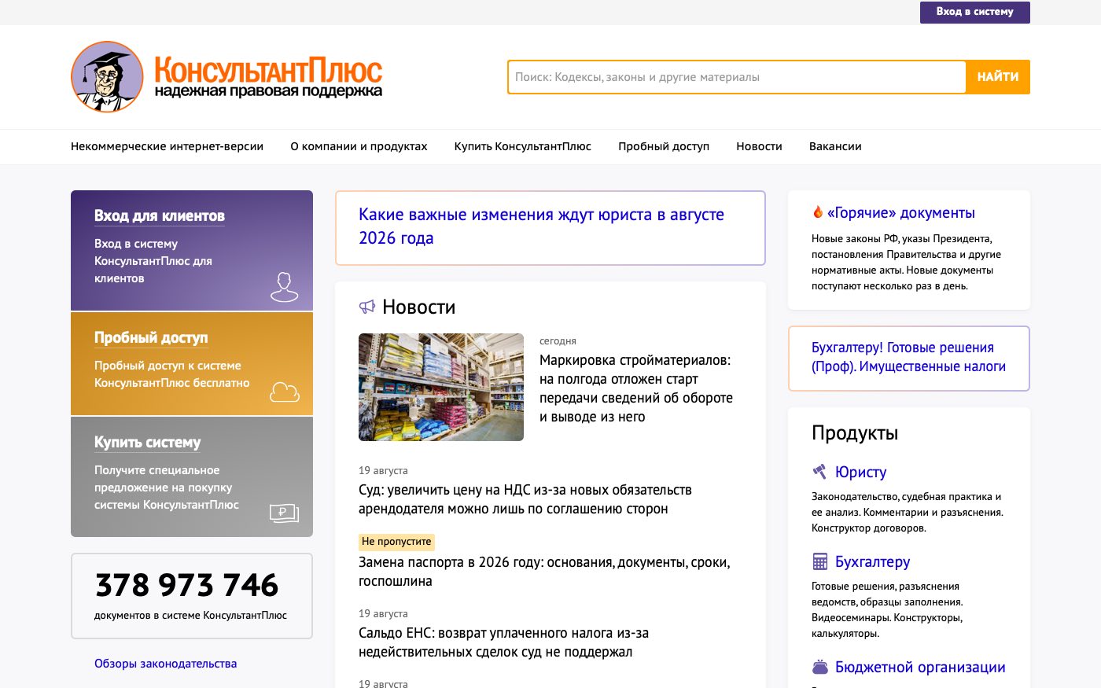Click the надежная правовая поддержка tagline

tap(268, 91)
